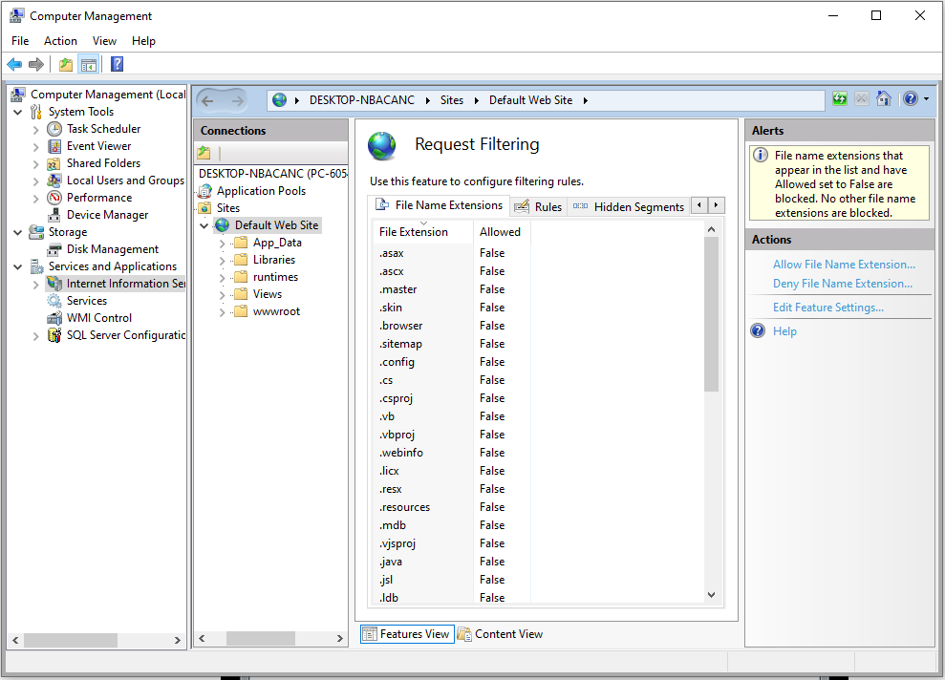Collapse the Storage node
The height and width of the screenshot is (680, 945).
click(18, 232)
